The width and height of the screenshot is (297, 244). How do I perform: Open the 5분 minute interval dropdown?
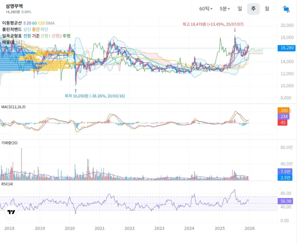(224, 9)
